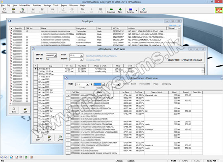Click the Arrange windows icon
The width and height of the screenshot is (223, 162).
131,9
